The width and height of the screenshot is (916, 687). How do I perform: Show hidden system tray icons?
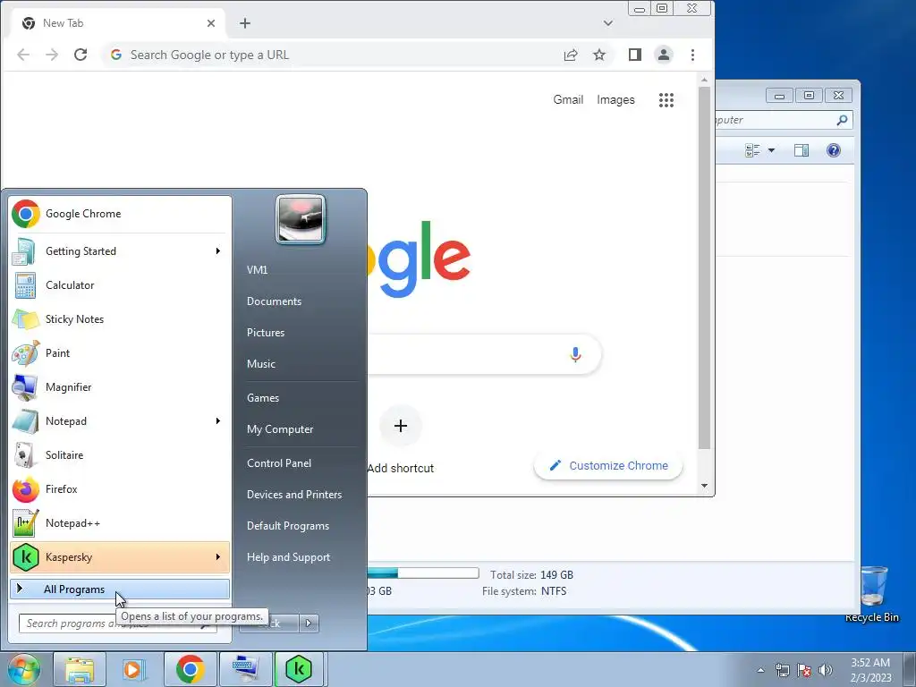point(760,670)
